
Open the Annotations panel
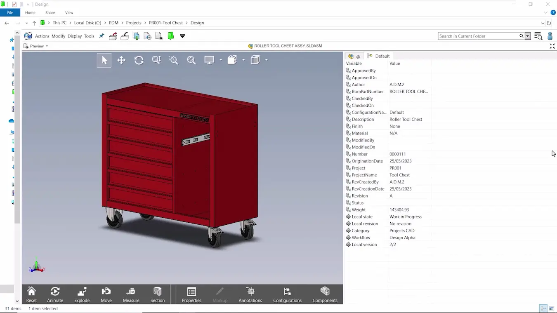(x=250, y=294)
